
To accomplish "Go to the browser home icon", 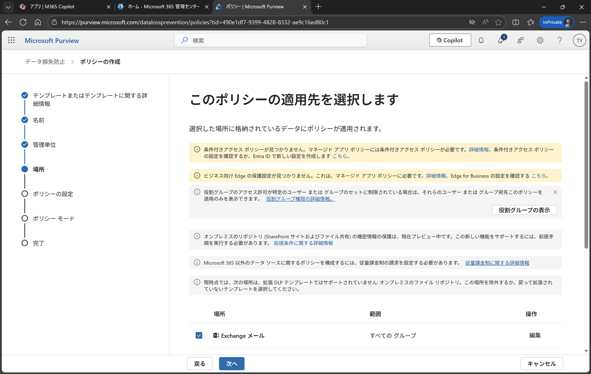I will coord(38,22).
